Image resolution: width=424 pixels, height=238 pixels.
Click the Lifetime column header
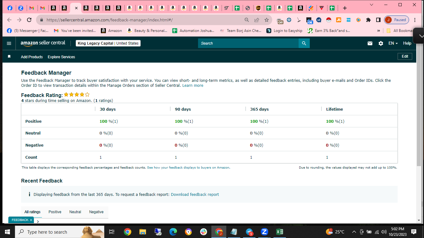point(335,109)
